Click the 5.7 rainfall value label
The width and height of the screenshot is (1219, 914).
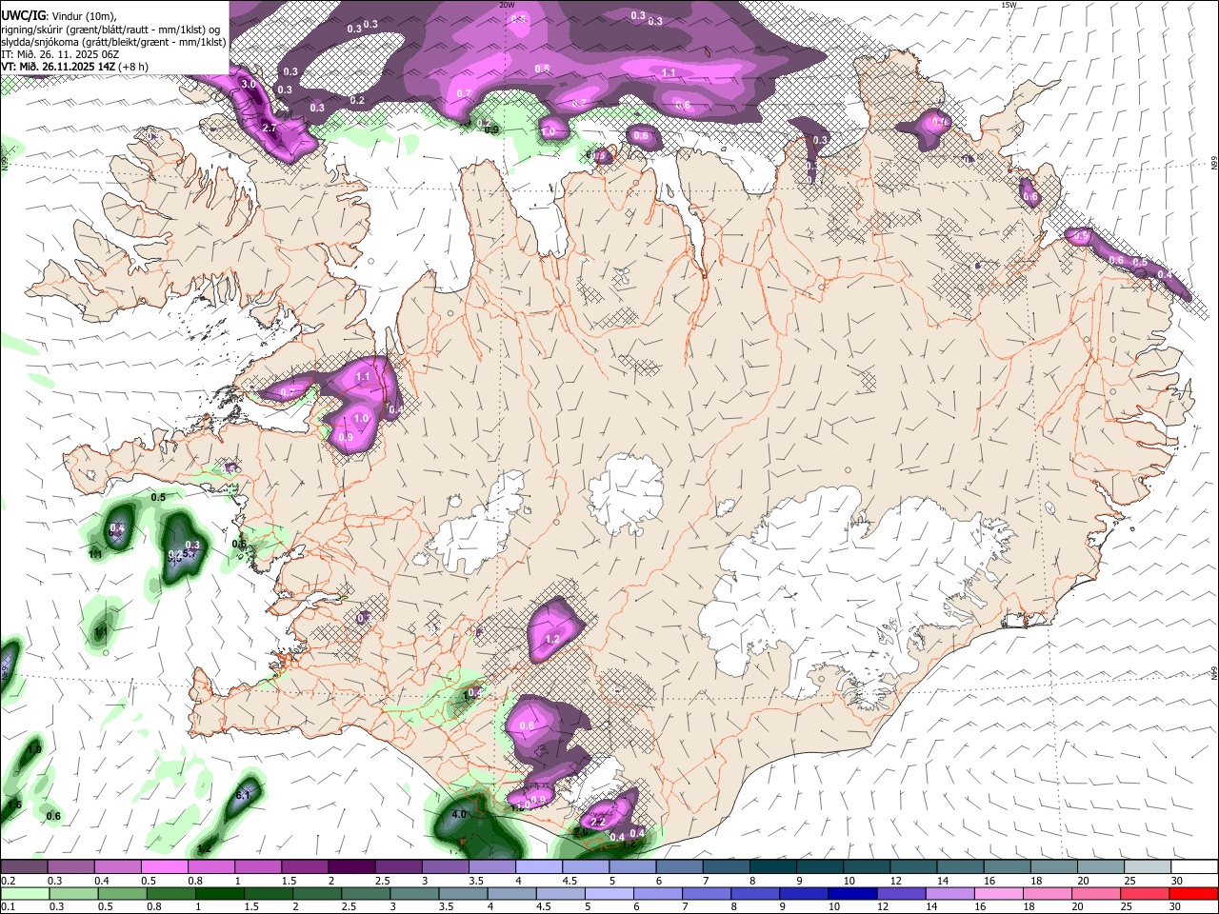(189, 553)
